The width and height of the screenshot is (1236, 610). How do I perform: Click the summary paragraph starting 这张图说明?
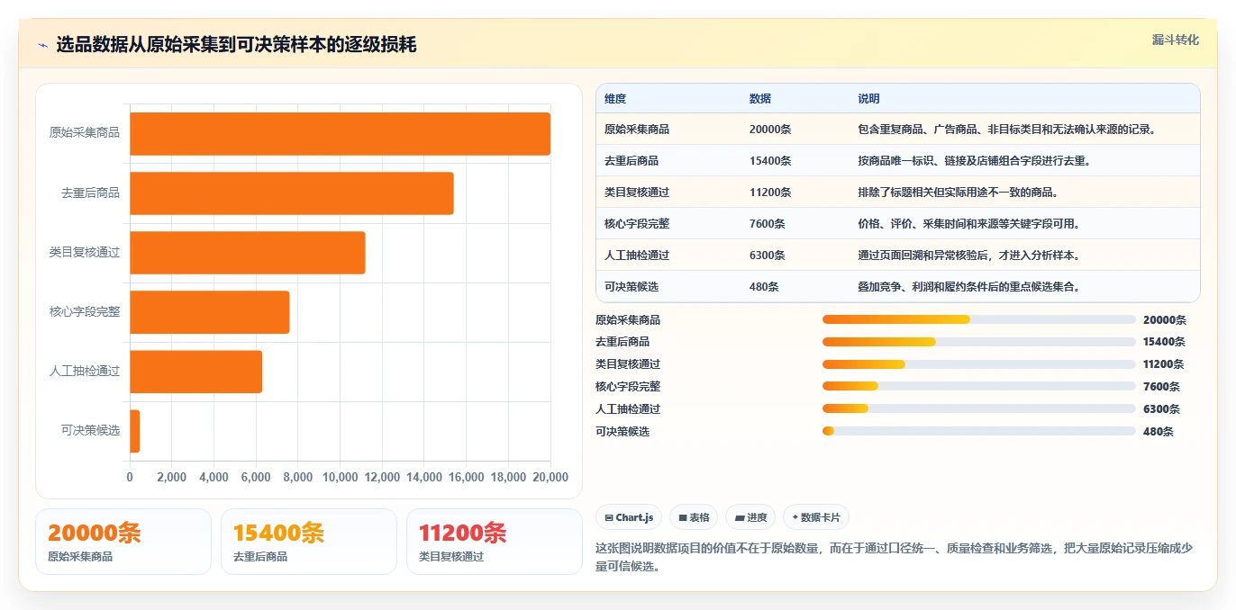point(894,557)
